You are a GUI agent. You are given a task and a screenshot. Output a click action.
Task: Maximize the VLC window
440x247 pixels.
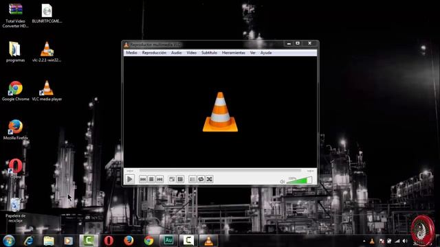pos(298,43)
